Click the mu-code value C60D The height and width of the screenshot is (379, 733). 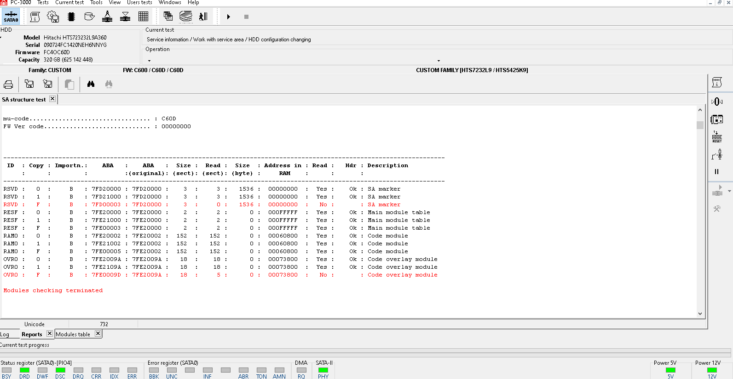coord(169,119)
